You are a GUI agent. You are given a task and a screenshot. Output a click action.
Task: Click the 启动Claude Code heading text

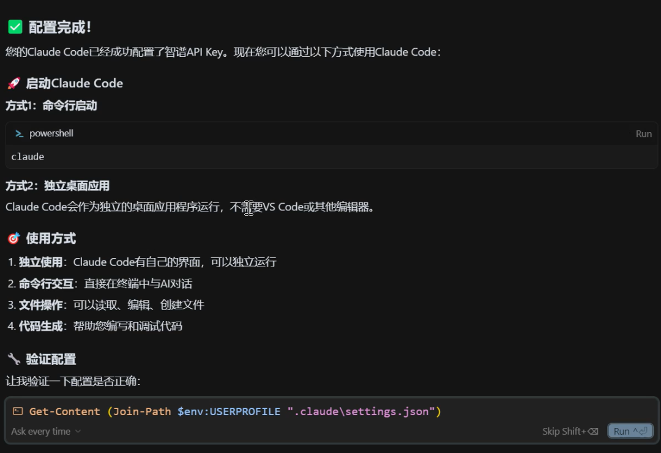coord(75,83)
